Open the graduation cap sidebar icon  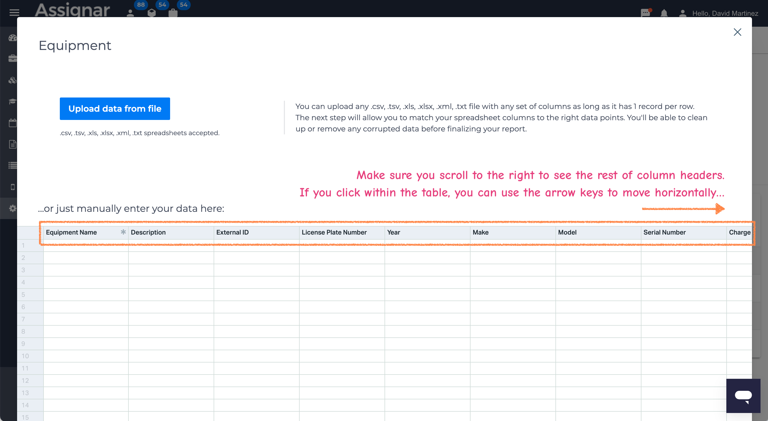coord(13,101)
